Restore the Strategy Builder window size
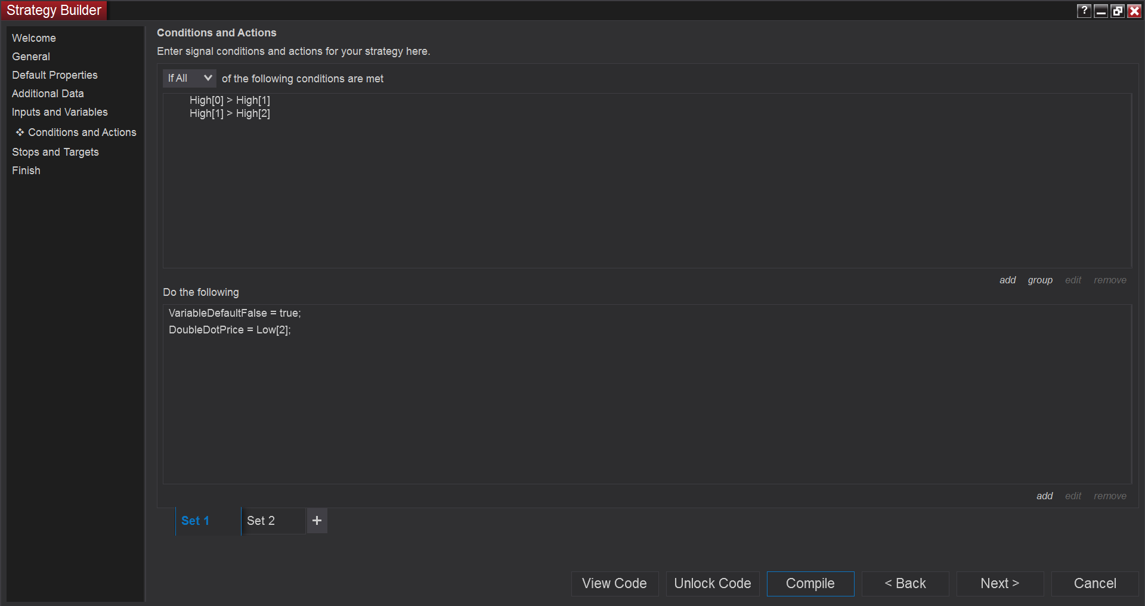 click(1118, 11)
